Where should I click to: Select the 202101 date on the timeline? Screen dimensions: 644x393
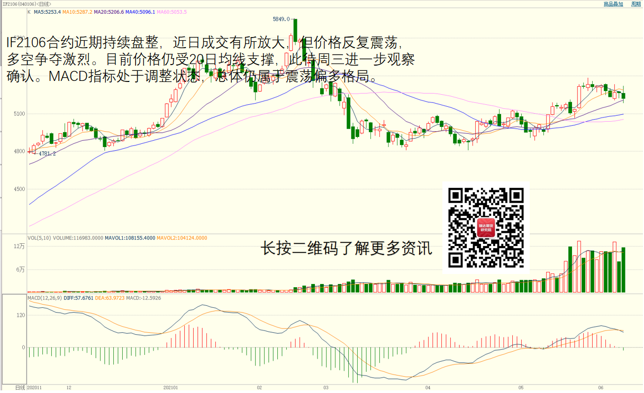170,388
